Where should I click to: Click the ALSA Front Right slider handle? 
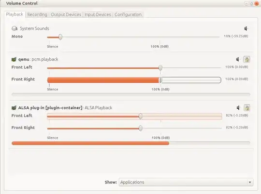[141, 128]
